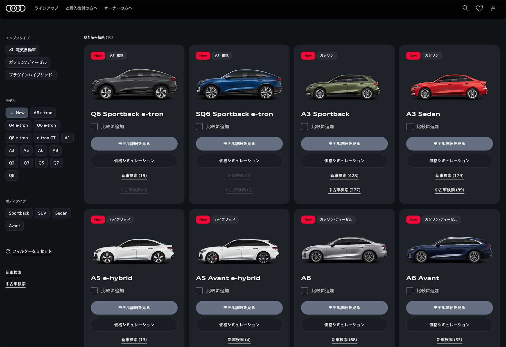The width and height of the screenshot is (506, 347).
Task: Click the Audi four-rings logo
Action: (x=15, y=8)
